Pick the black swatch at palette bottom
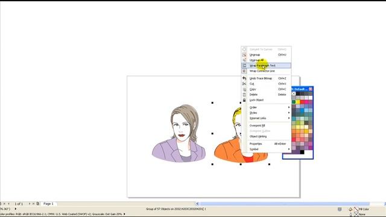 pyautogui.click(x=302, y=152)
